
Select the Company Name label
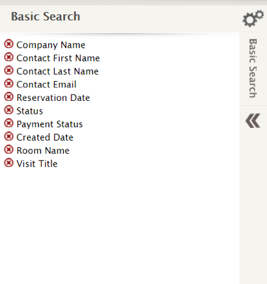tap(51, 45)
